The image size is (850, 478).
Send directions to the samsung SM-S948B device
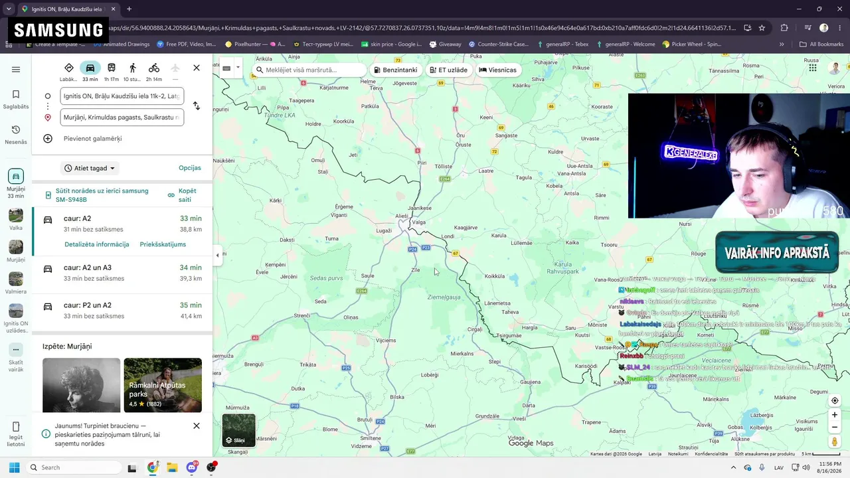(97, 195)
